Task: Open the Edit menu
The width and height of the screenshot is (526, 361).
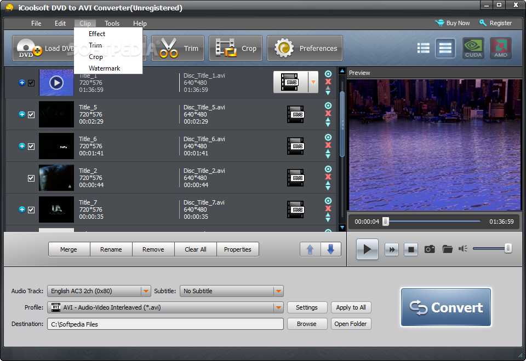Action: 60,24
